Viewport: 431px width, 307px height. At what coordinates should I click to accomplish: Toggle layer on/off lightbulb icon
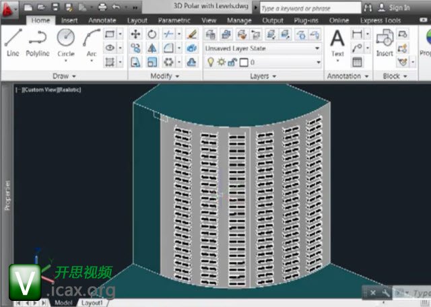tap(211, 62)
